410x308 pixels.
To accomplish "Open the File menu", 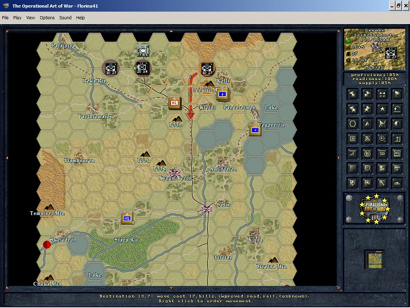I will [x=5, y=18].
